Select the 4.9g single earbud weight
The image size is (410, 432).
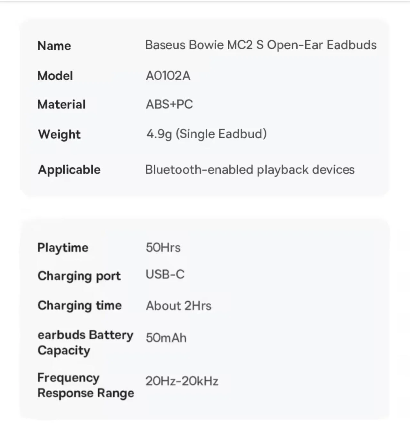tap(207, 134)
